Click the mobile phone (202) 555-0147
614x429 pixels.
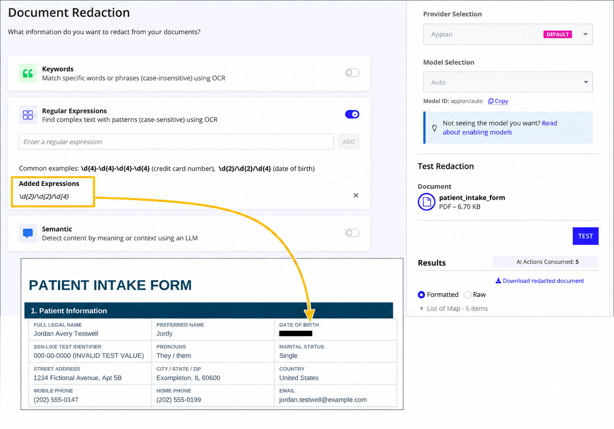(56, 400)
